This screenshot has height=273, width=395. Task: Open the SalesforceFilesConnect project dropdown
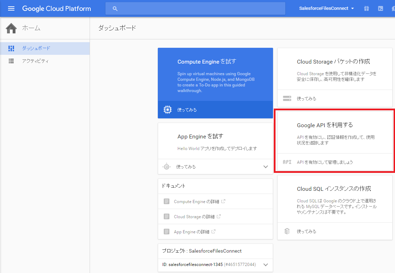point(326,8)
